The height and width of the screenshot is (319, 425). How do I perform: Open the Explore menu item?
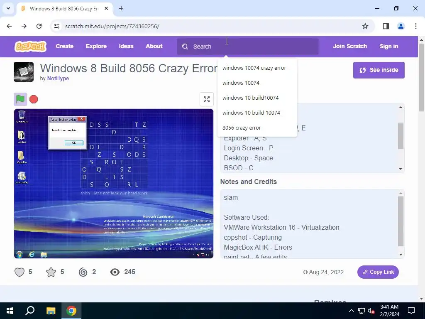pos(96,47)
